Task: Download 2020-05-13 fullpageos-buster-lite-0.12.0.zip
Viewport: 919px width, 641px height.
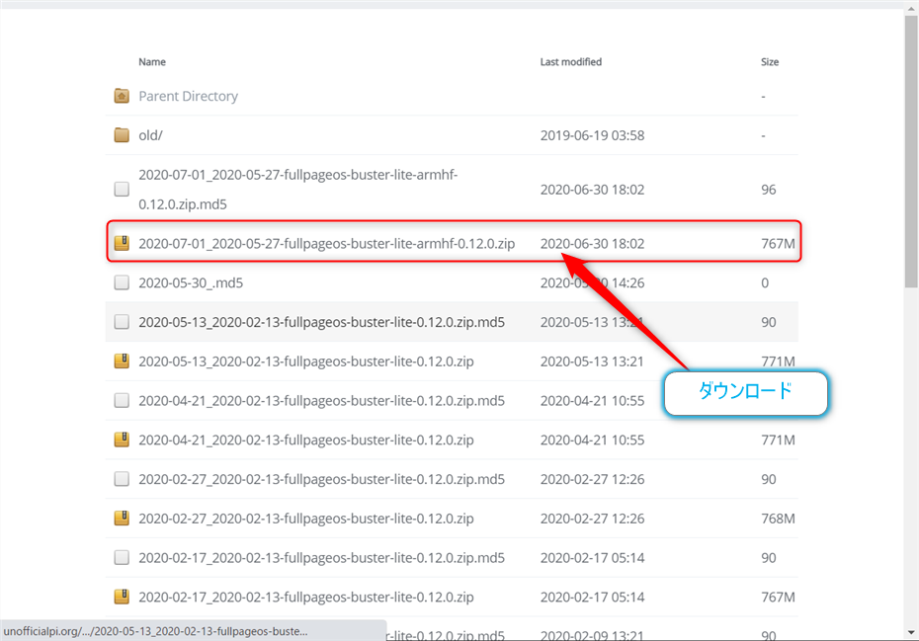Action: coord(306,361)
